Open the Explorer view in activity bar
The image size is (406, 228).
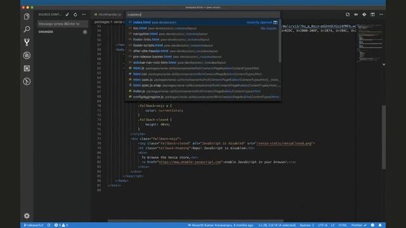(27, 16)
